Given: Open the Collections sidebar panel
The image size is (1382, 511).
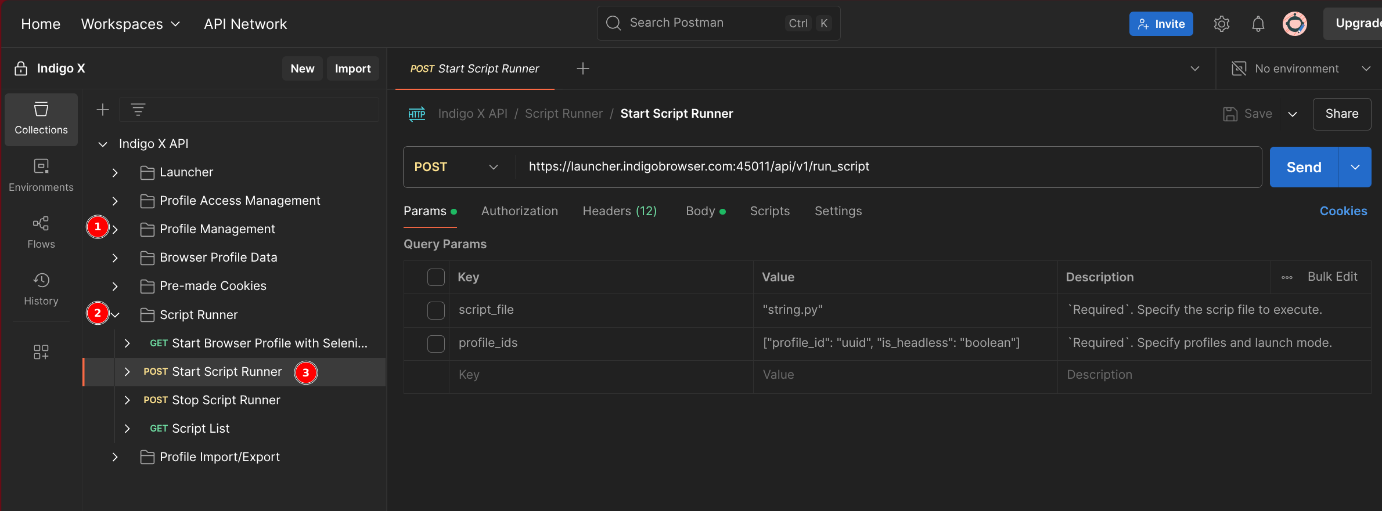Looking at the screenshot, I should 41,119.
